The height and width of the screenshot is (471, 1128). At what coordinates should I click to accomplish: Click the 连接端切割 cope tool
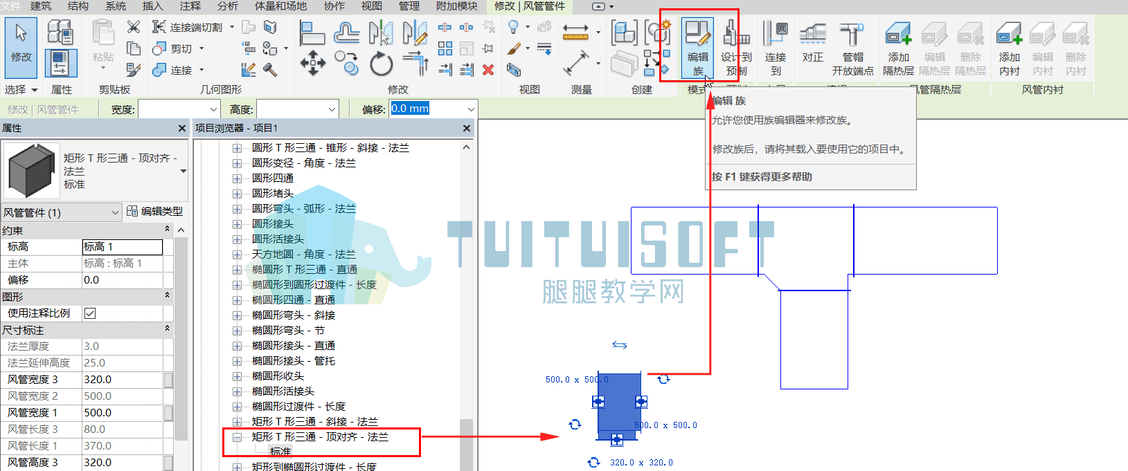pyautogui.click(x=188, y=27)
